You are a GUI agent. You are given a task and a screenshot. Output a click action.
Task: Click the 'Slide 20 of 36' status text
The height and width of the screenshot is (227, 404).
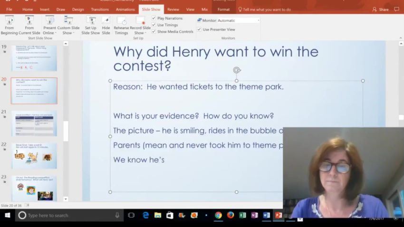(x=11, y=205)
